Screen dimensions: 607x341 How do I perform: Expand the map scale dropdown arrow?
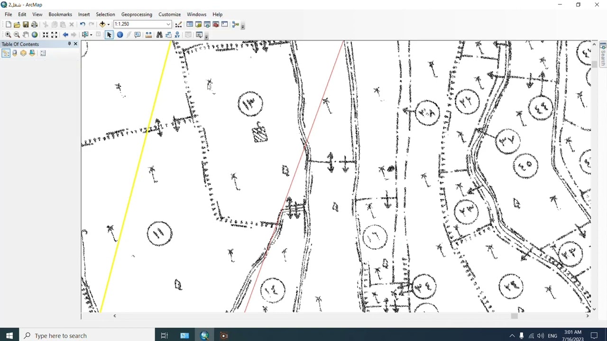point(168,24)
